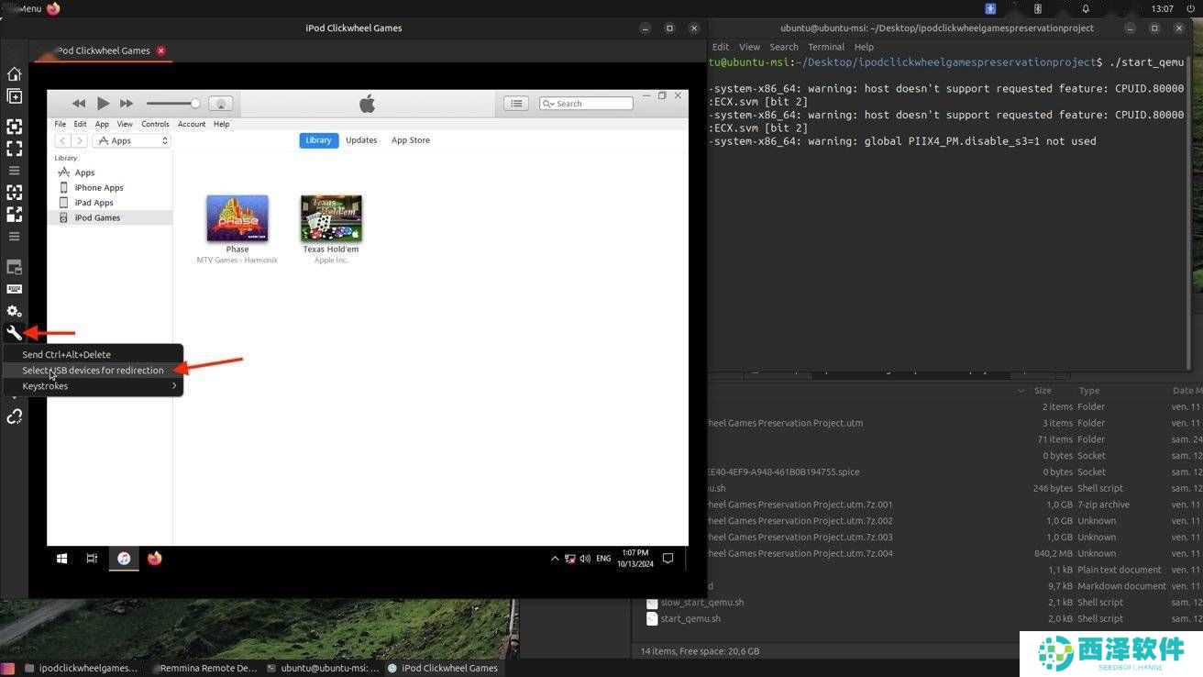Screen dimensions: 1203x677
Task: Click the Windows Start button
Action: 62,558
